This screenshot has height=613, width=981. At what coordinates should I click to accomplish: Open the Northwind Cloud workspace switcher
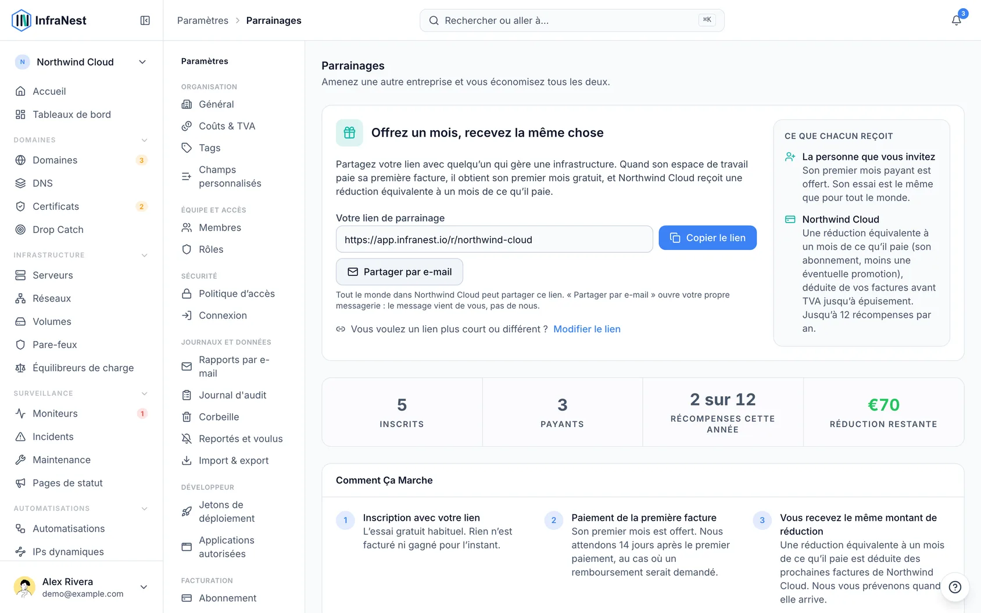[81, 62]
